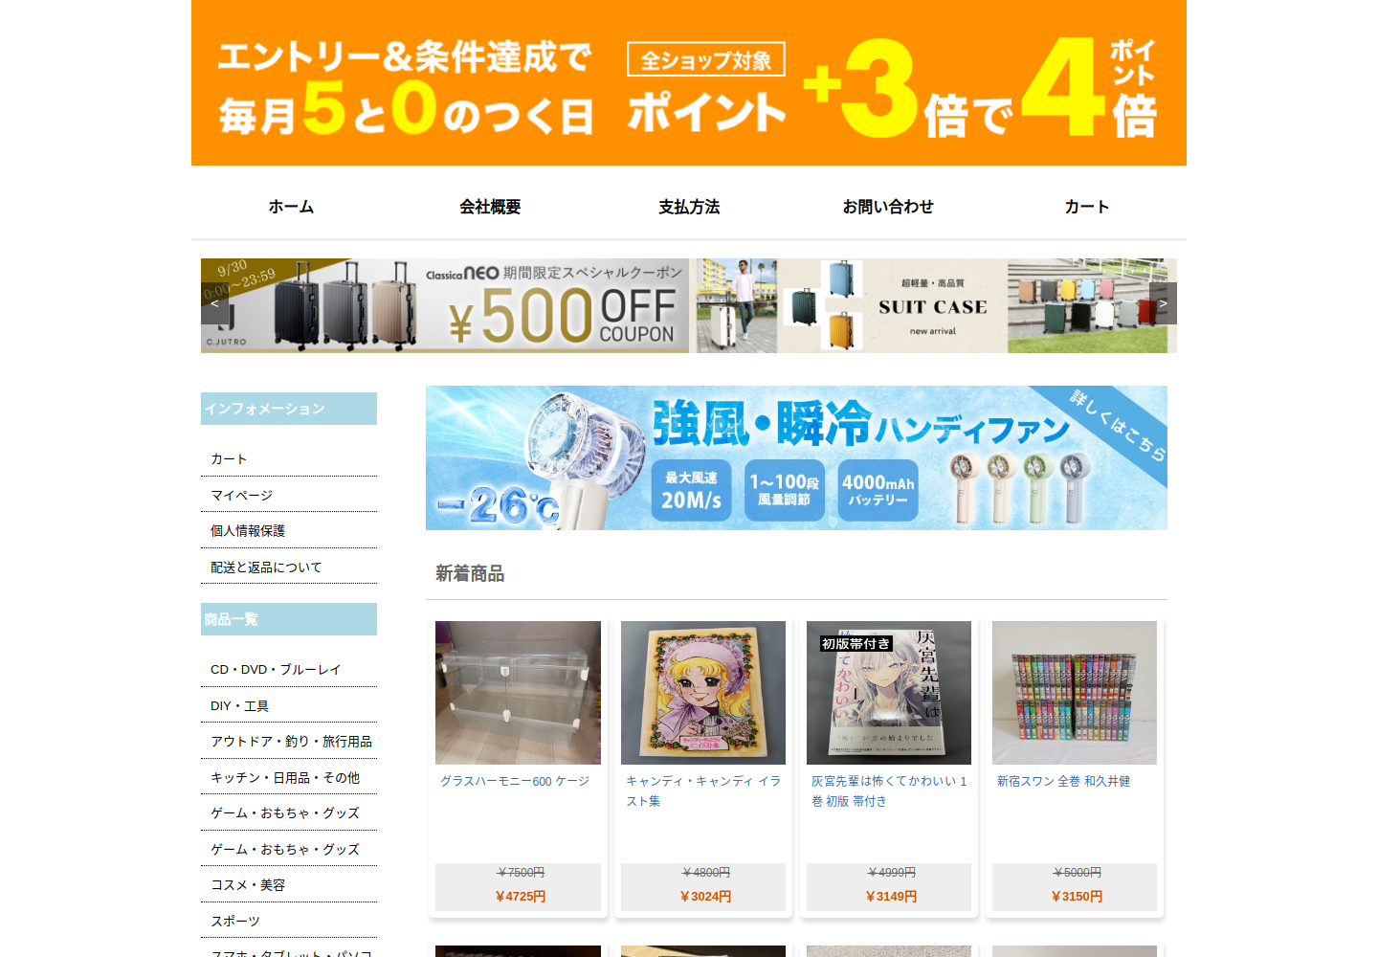Advance the banner carousel with the right arrow

(1163, 303)
